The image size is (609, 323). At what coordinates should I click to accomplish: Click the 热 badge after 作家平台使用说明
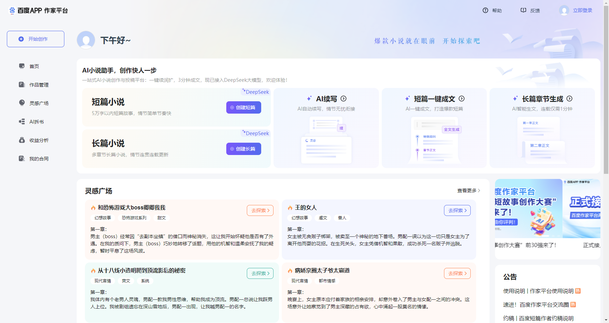pyautogui.click(x=578, y=291)
